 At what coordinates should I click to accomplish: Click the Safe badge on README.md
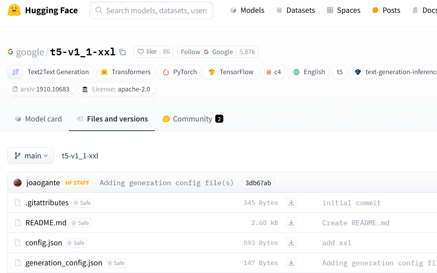tap(80, 223)
